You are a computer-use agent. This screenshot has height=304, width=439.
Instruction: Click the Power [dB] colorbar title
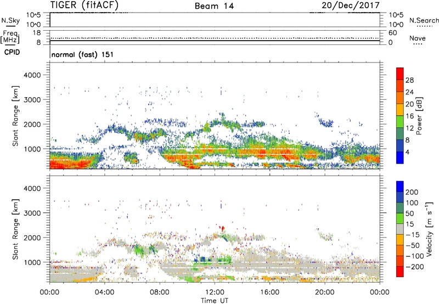419,116
